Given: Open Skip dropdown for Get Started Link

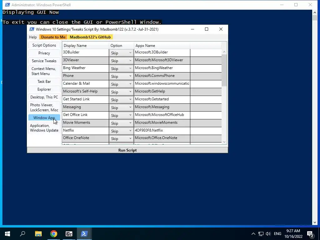Looking at the screenshot, I should pyautogui.click(x=121, y=100).
